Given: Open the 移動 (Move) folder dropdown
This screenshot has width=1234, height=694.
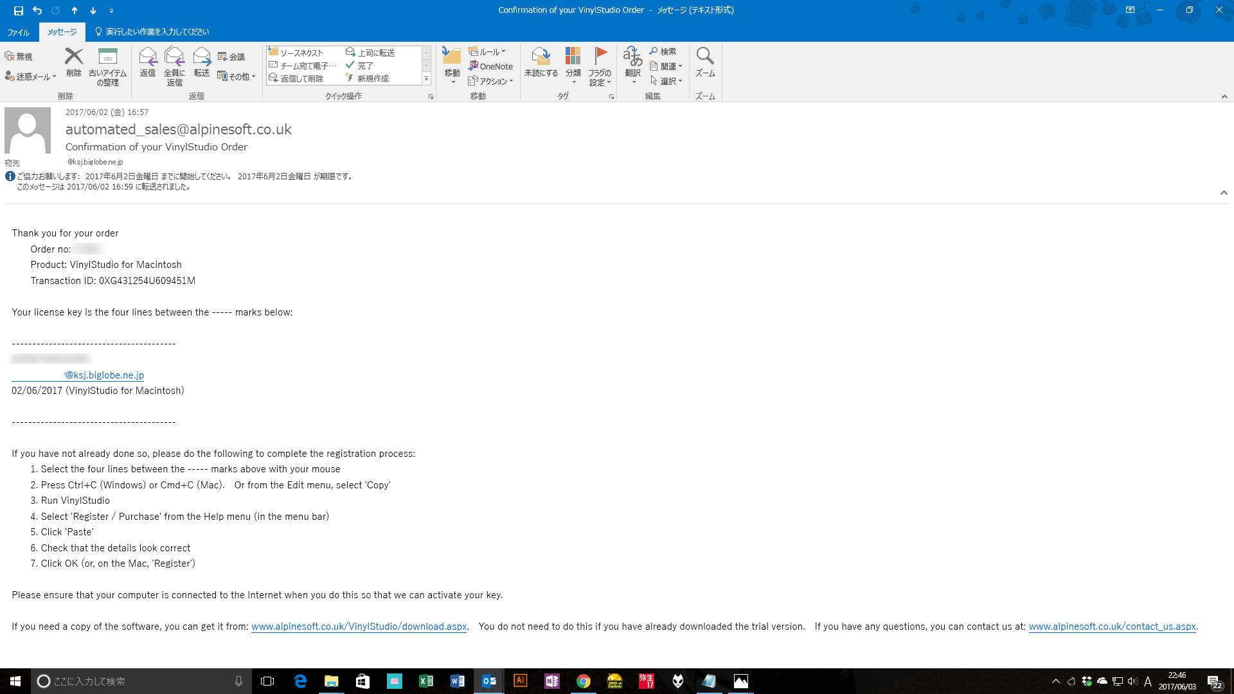Looking at the screenshot, I should pos(452,66).
